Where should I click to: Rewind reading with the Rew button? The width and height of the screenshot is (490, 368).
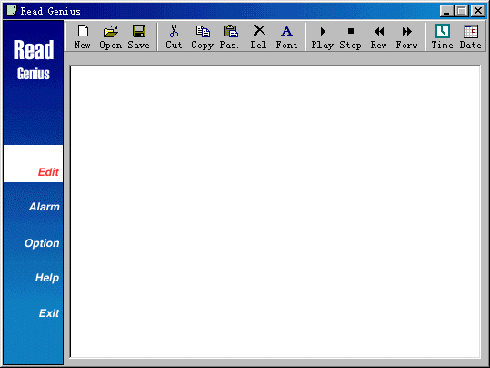click(379, 37)
